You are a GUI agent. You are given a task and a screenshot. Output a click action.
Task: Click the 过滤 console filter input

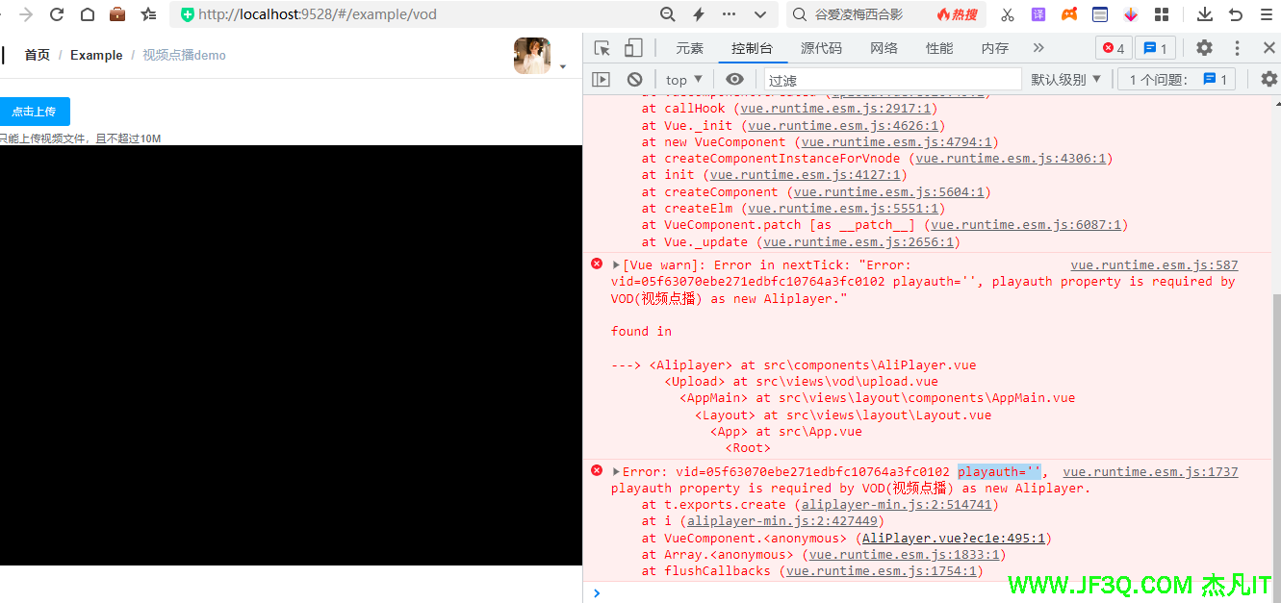coord(890,80)
